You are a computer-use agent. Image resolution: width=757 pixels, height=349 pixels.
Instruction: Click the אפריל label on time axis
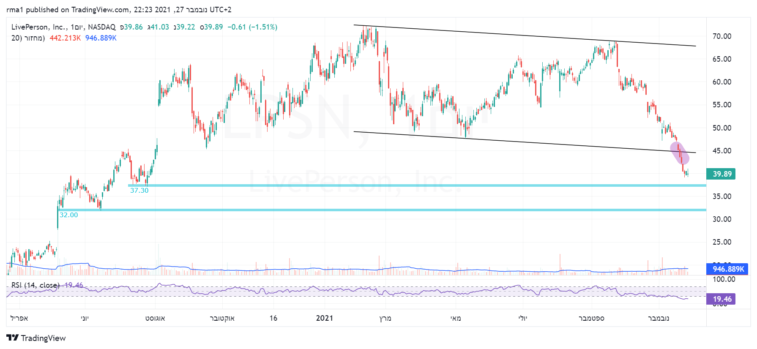(19, 318)
